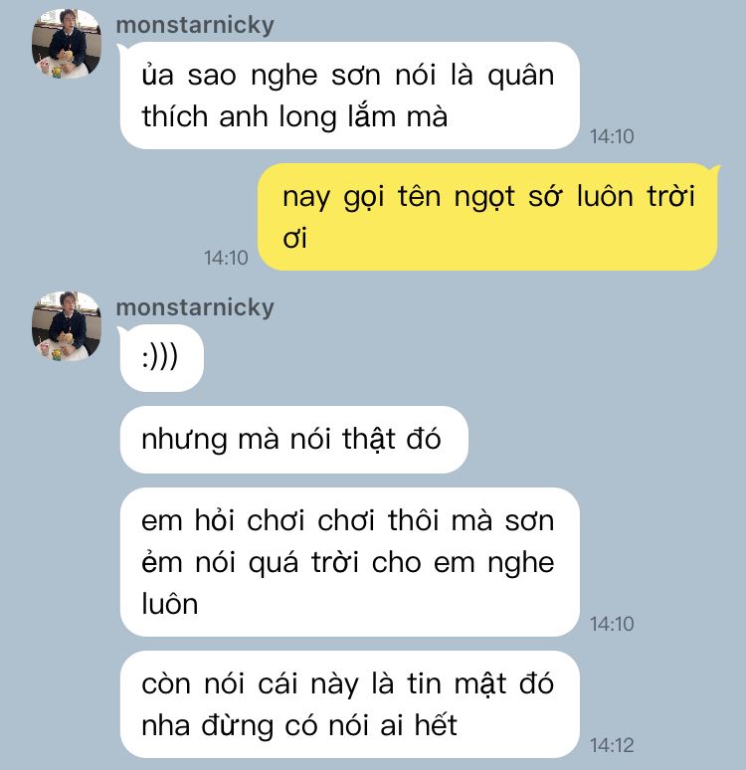746x770 pixels.
Task: Tap the ':)))' message bubble
Action: [x=161, y=357]
